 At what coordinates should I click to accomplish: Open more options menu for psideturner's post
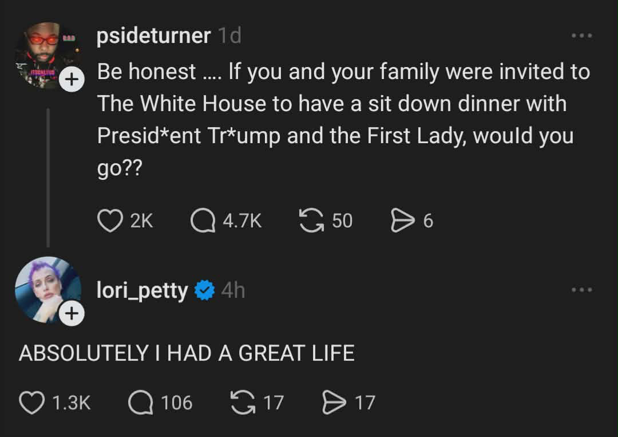coord(583,36)
